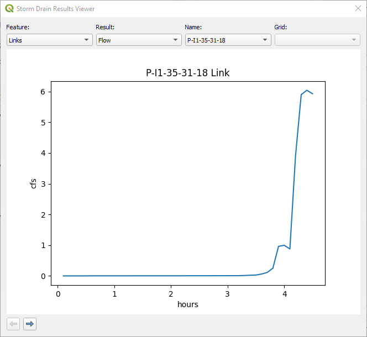Click the "Result:" label text
This screenshot has width=367, height=337.
pos(105,27)
